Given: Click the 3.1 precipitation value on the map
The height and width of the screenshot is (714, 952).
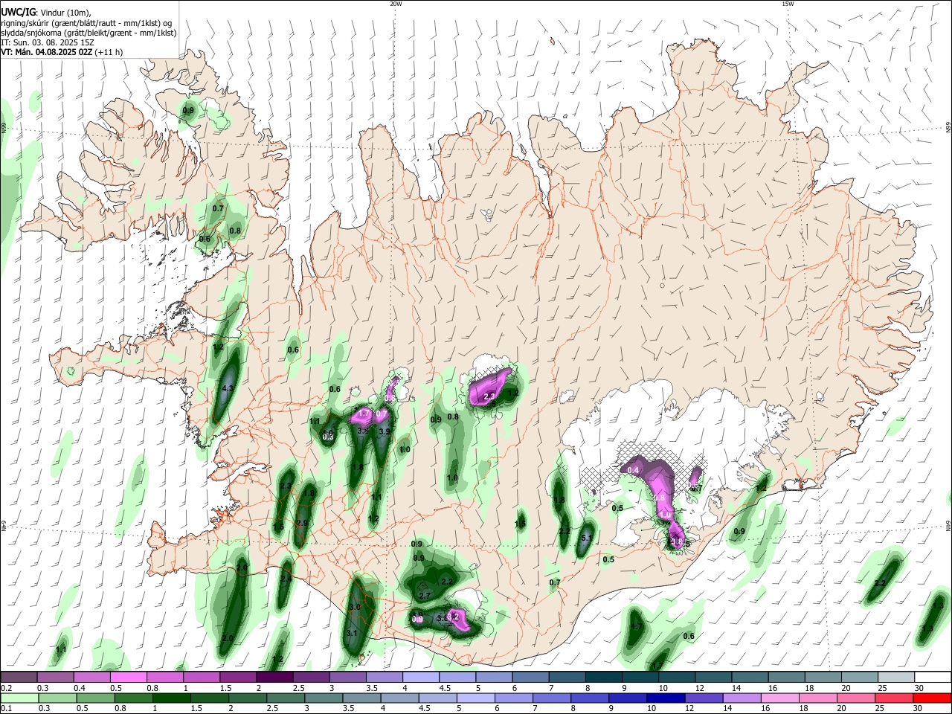Looking at the screenshot, I should [352, 633].
